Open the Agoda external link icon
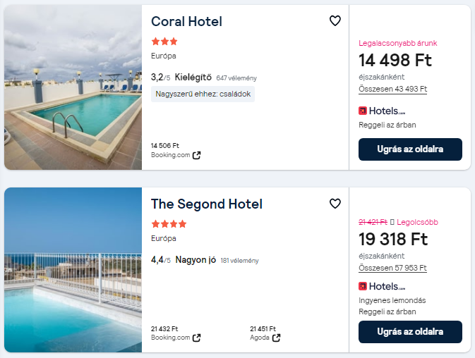 point(277,338)
